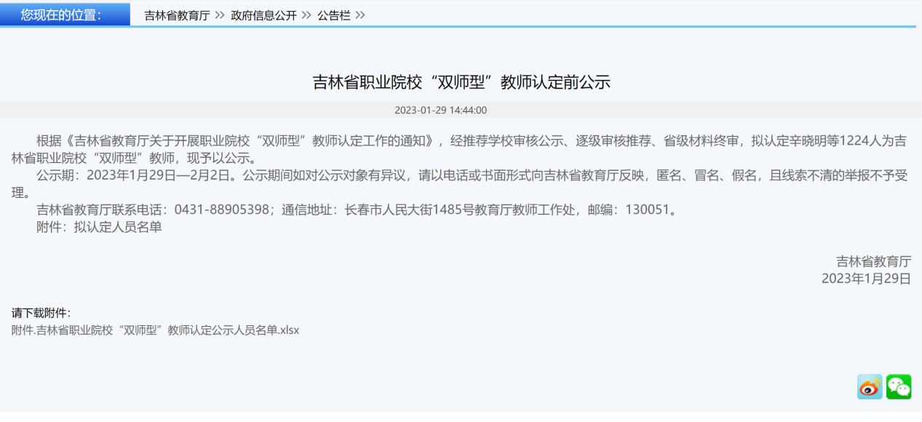This screenshot has width=922, height=422.
Task: Click the signature date 2023年1月29日
Action: (x=866, y=278)
